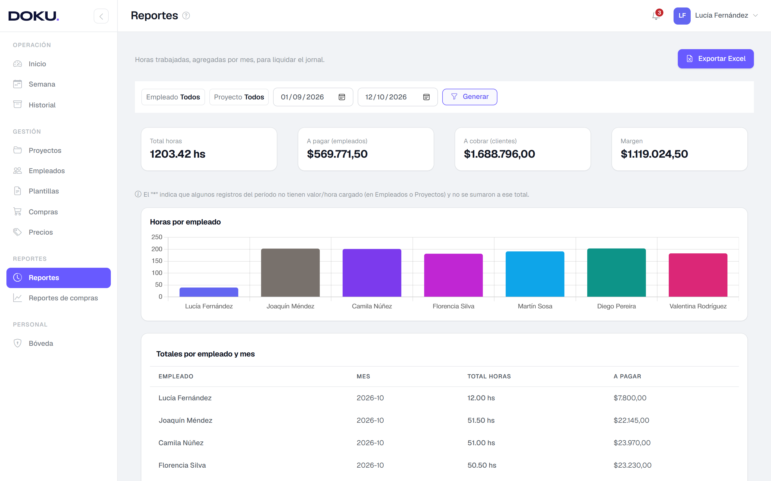The width and height of the screenshot is (771, 481).
Task: Click the Inicio dashboard icon
Action: click(17, 64)
